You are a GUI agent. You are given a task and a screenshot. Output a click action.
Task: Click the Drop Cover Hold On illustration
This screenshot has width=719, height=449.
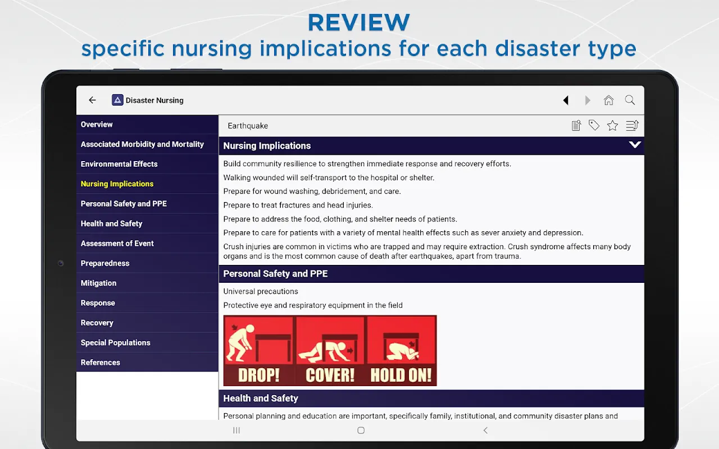pyautogui.click(x=329, y=350)
